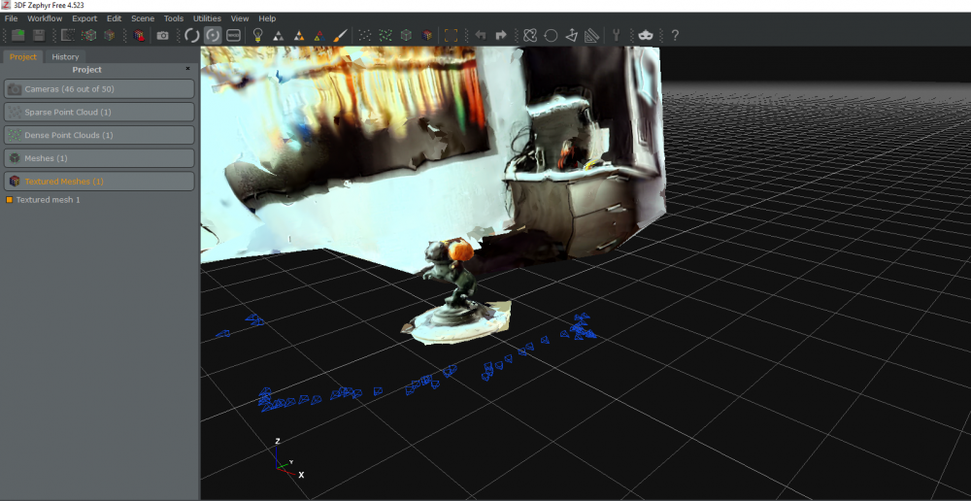The width and height of the screenshot is (971, 501).
Task: Click the ruler measurement tool icon
Action: pos(592,35)
